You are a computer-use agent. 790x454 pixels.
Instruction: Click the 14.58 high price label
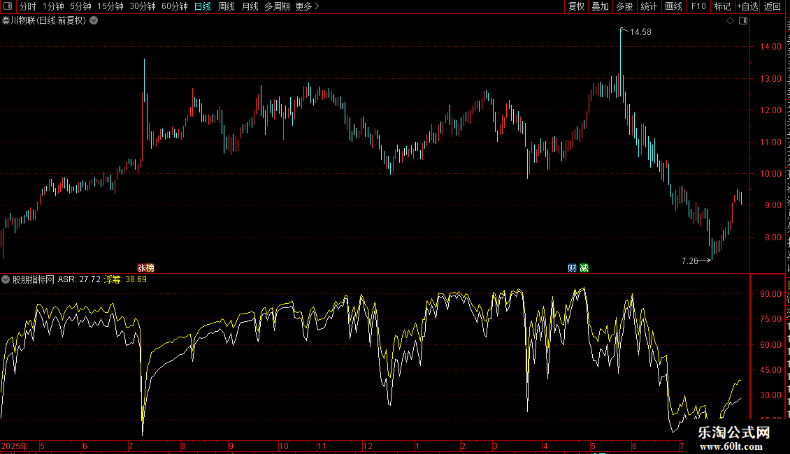pos(640,32)
